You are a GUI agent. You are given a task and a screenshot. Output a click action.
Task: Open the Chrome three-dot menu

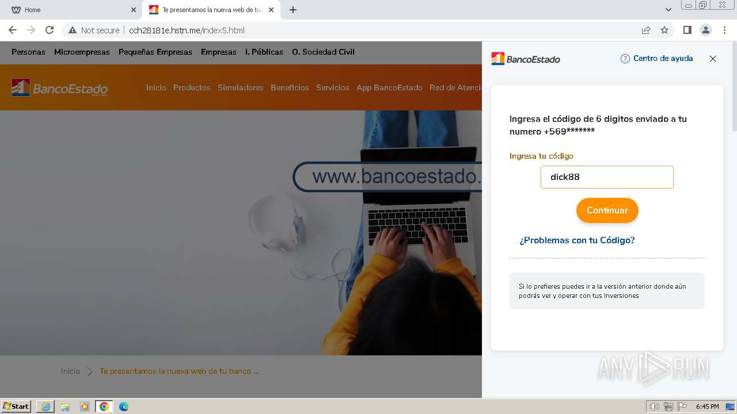coord(724,30)
